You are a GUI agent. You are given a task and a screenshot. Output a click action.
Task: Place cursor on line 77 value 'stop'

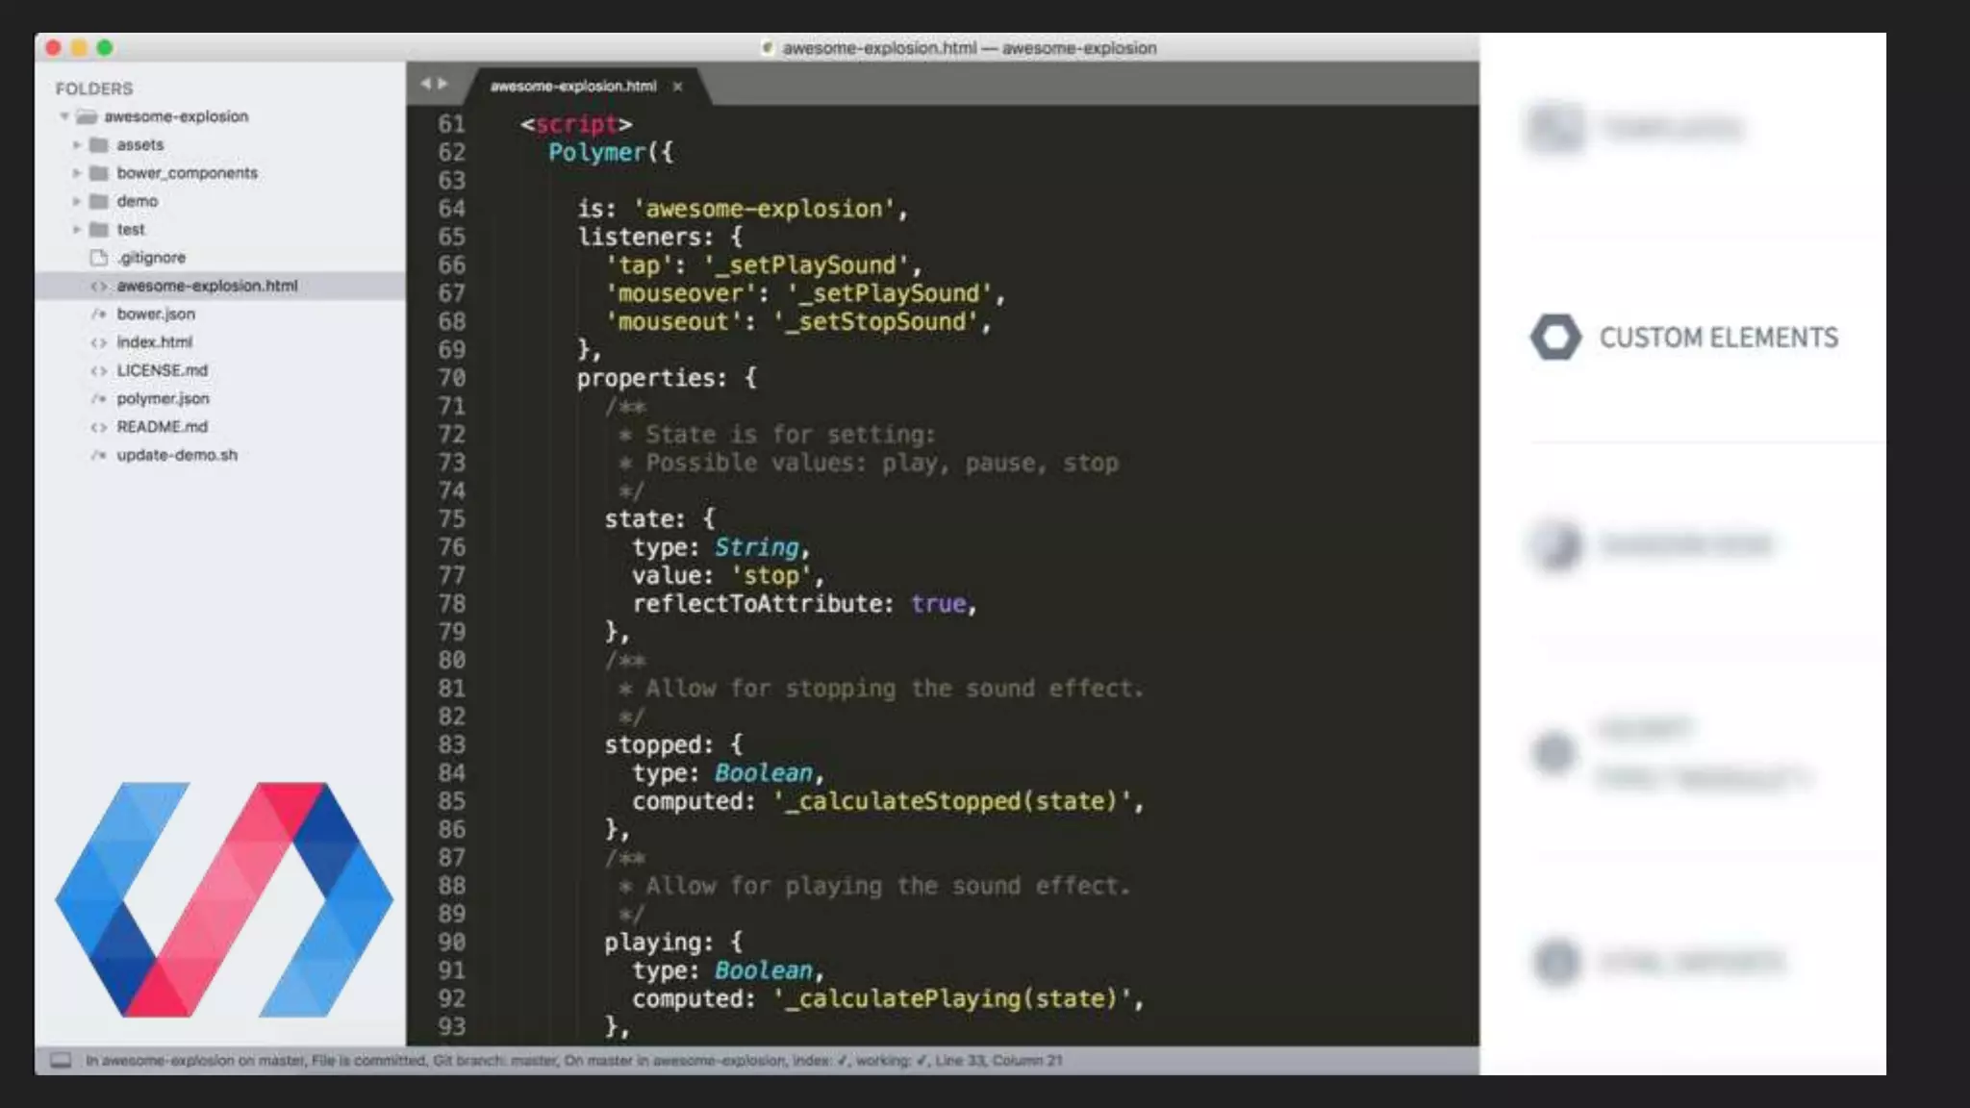coord(771,576)
